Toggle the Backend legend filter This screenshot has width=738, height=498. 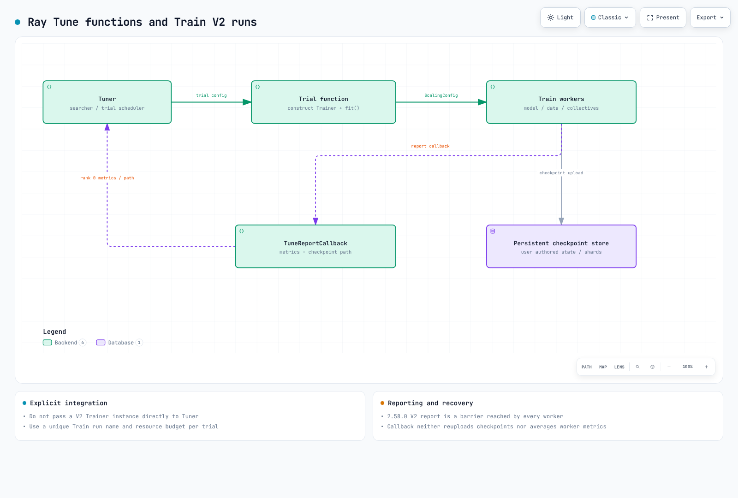tap(65, 343)
